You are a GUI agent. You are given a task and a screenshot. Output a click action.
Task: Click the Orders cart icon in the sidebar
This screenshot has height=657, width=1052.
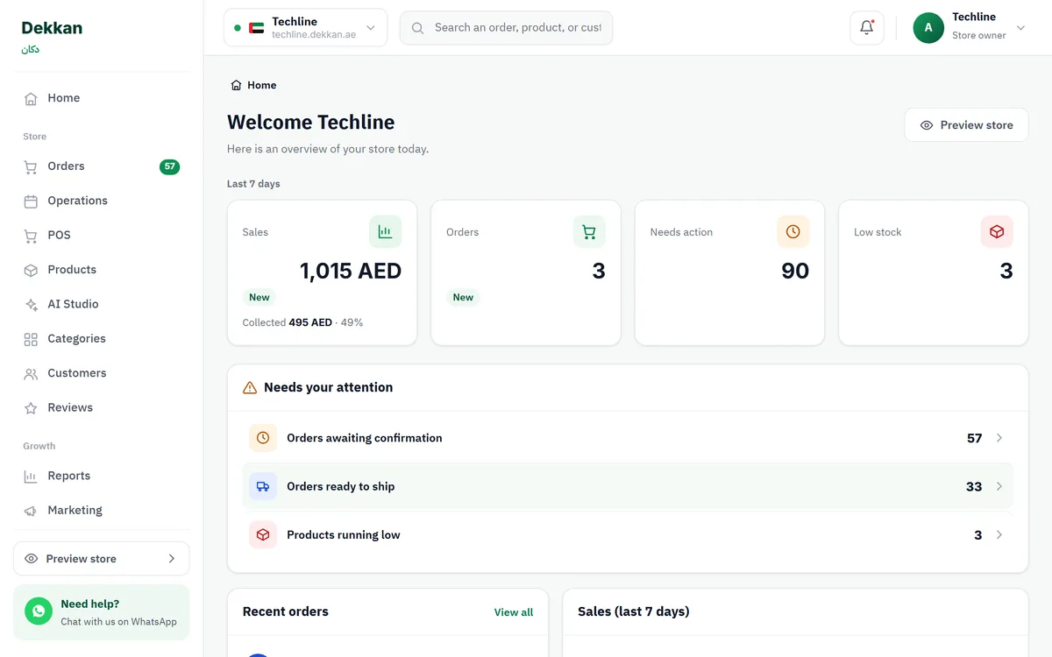(x=31, y=166)
